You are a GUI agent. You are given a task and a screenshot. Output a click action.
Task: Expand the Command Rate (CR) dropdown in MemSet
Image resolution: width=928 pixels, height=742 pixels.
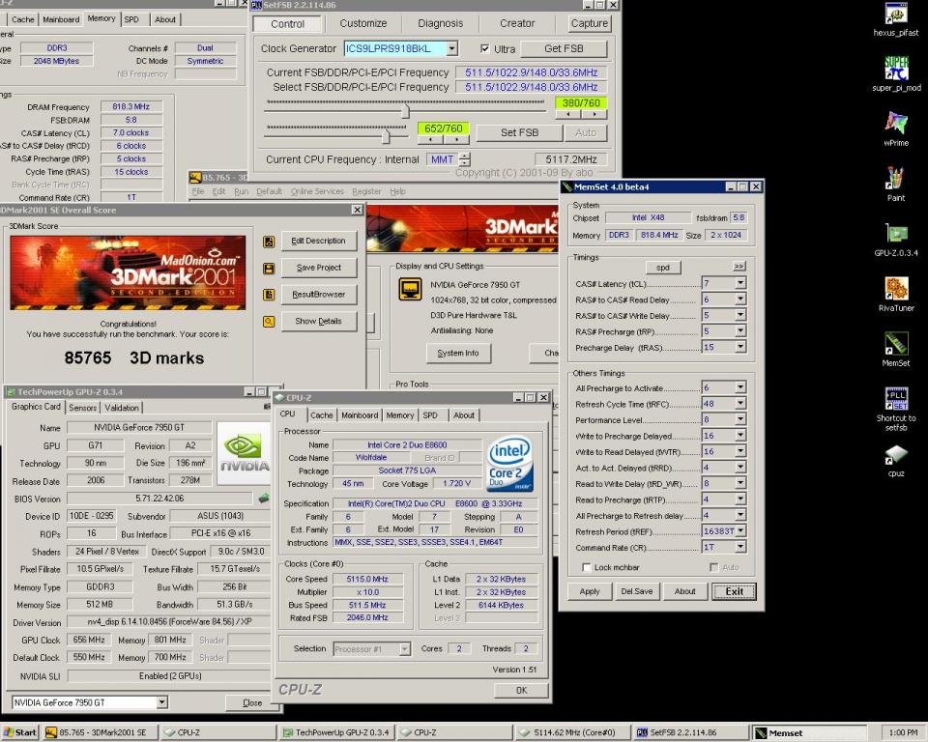coord(740,547)
